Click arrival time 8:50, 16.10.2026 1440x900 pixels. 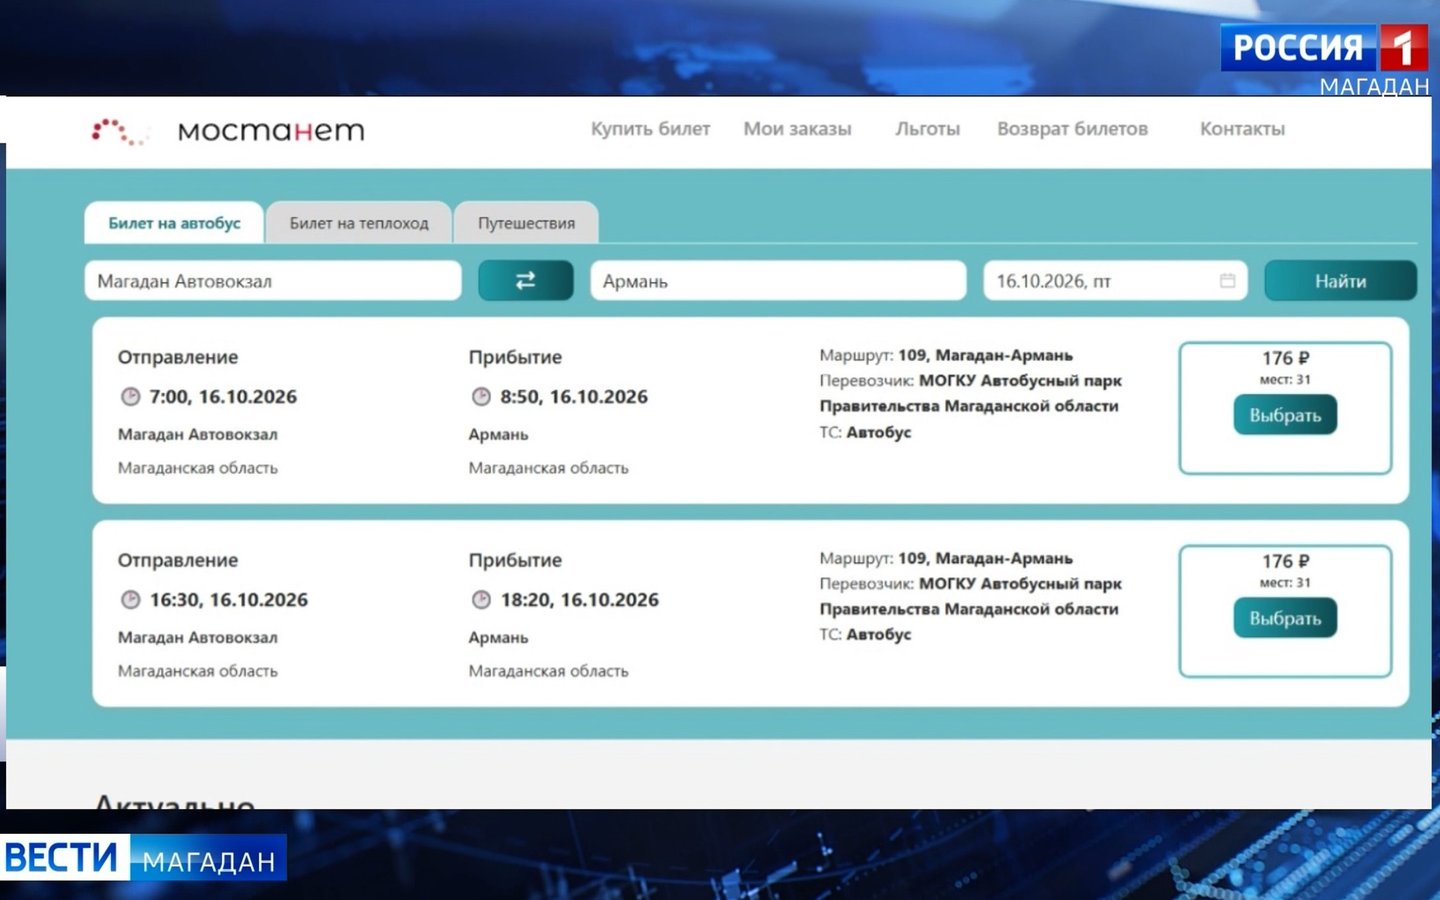(x=574, y=396)
